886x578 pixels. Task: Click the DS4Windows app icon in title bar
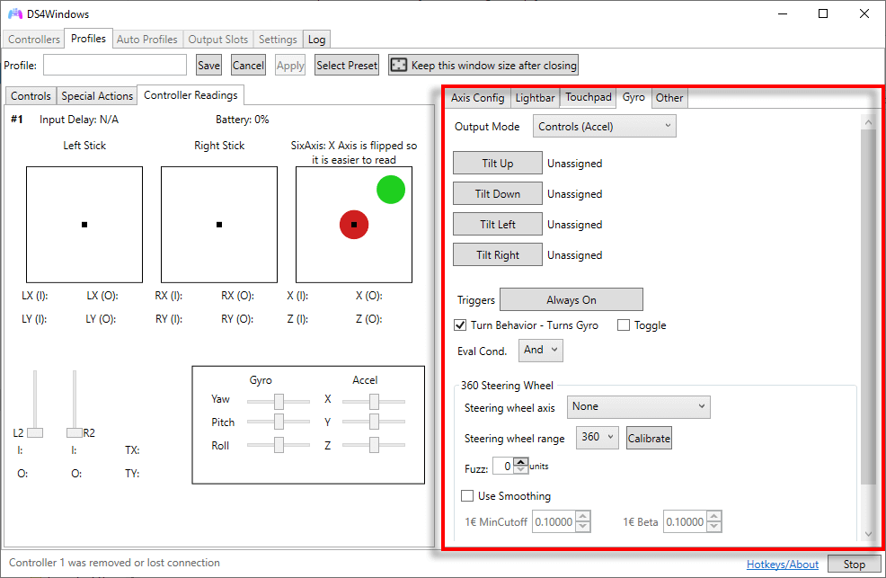click(x=15, y=13)
